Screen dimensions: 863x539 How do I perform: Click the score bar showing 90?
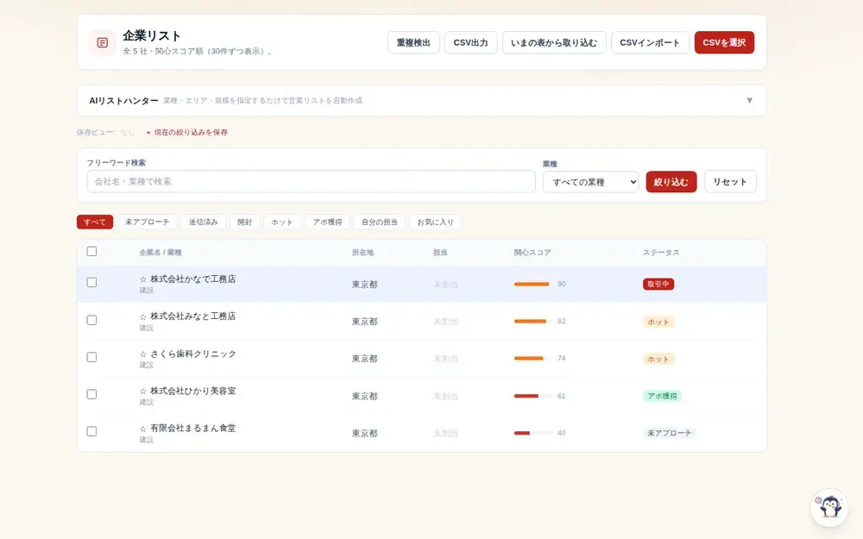tap(532, 284)
